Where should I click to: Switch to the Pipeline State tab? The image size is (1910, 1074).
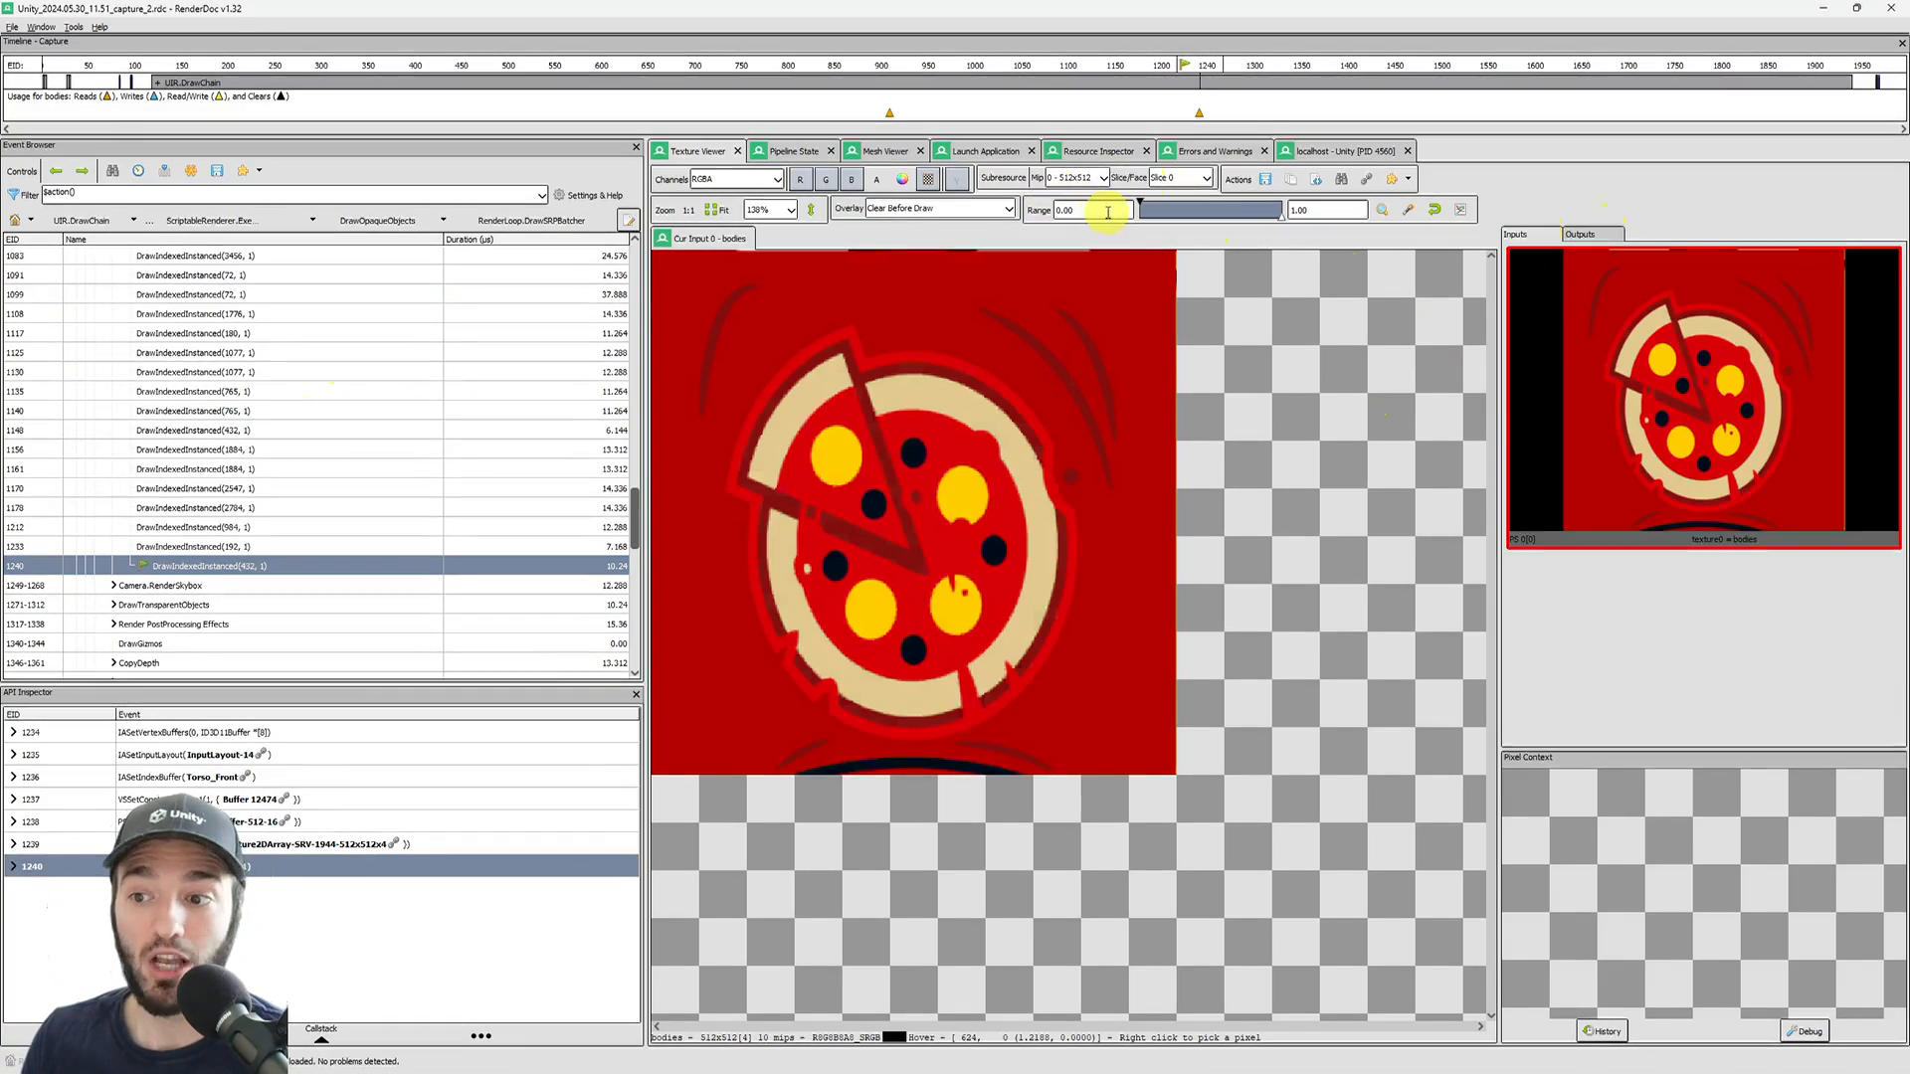(793, 151)
